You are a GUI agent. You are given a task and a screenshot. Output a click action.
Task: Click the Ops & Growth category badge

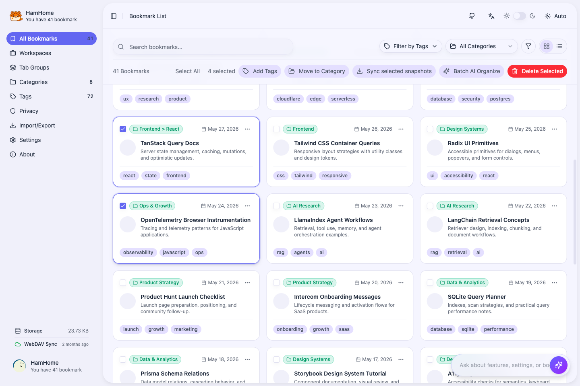tap(152, 206)
